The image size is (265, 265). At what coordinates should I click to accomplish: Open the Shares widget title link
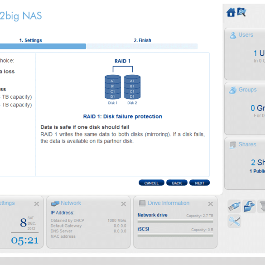pyautogui.click(x=247, y=145)
